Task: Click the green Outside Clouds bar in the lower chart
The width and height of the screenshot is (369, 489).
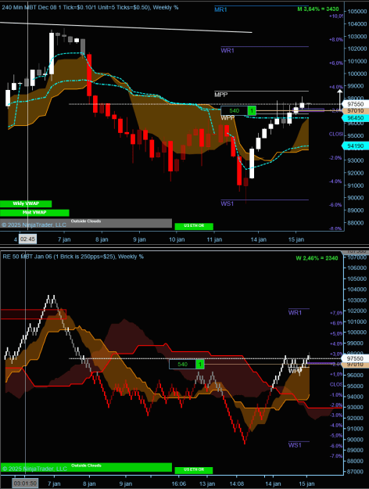Action: (x=86, y=467)
